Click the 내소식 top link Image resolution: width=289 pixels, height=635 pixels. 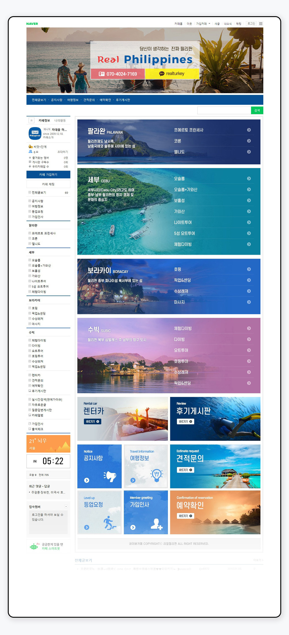228,24
